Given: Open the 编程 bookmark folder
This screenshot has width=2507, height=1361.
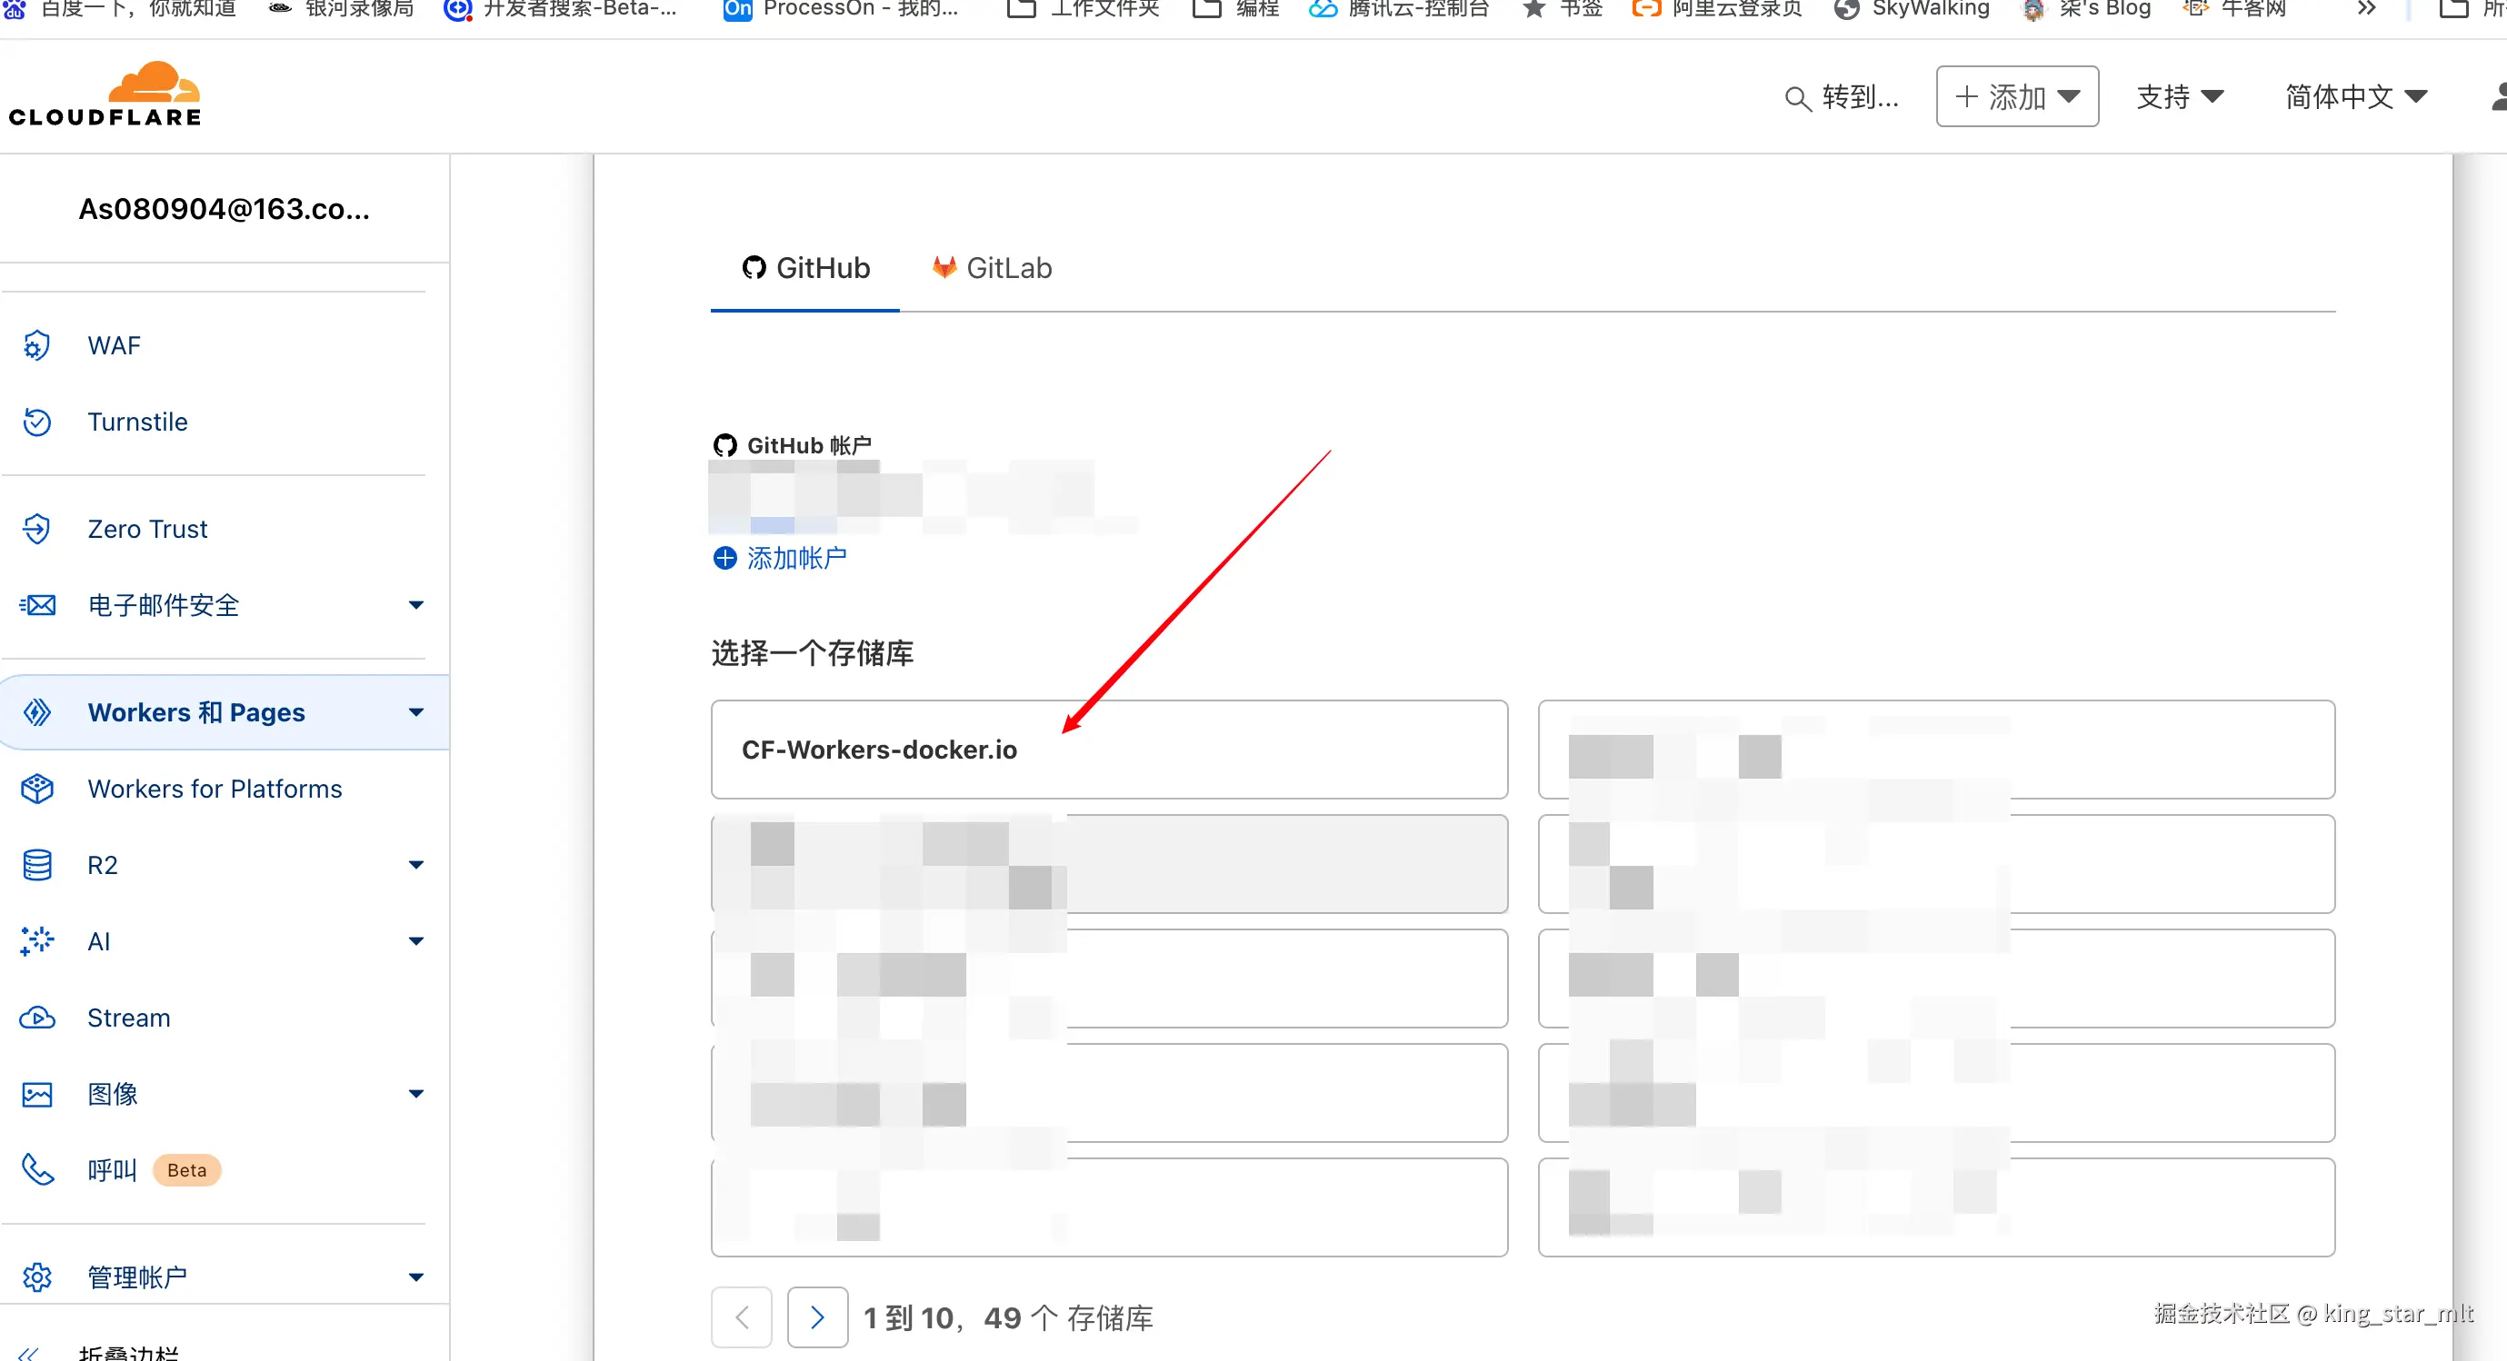Looking at the screenshot, I should pos(1236,10).
